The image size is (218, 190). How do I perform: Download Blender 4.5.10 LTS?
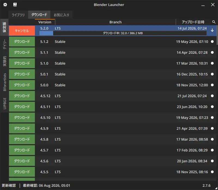(22, 118)
